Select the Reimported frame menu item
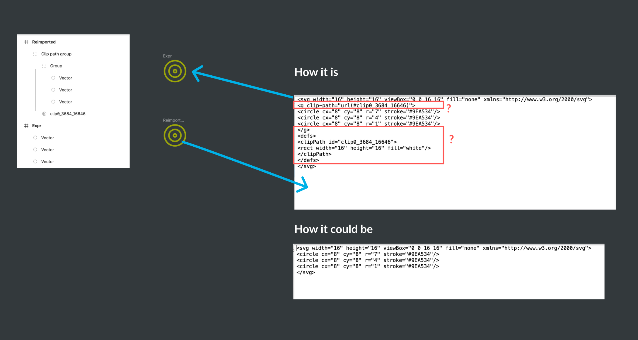638x340 pixels. click(46, 41)
